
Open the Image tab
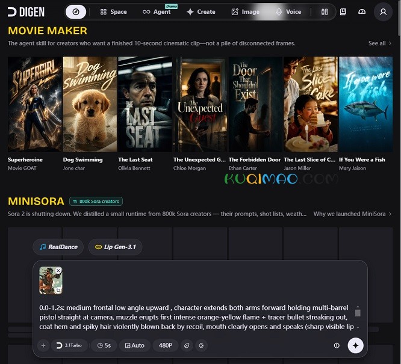[x=245, y=12]
